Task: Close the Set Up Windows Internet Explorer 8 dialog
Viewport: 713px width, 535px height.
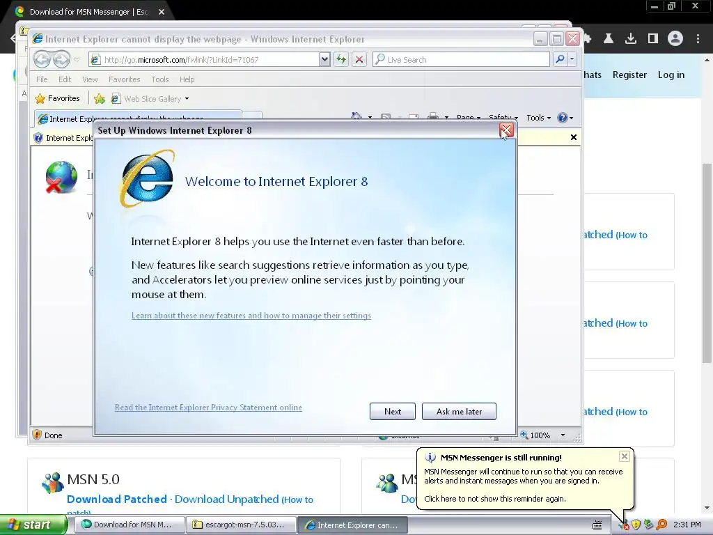Action: pos(506,130)
